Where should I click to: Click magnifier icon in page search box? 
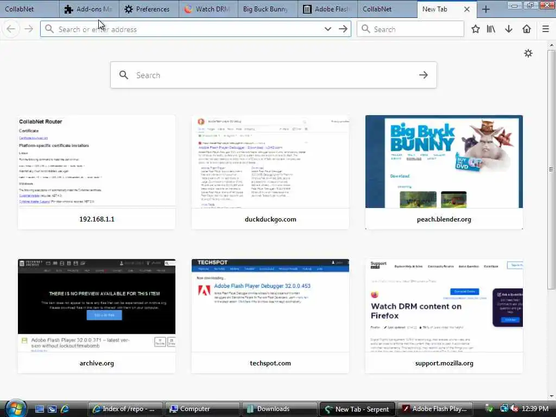click(124, 75)
